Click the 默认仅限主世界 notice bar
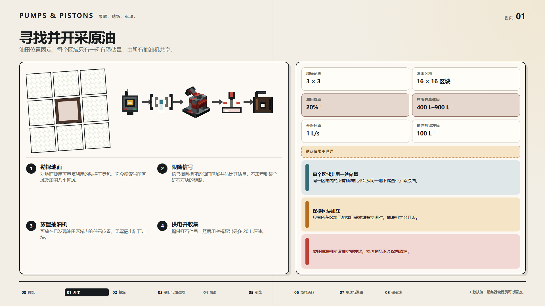The width and height of the screenshot is (545, 306). [x=410, y=152]
